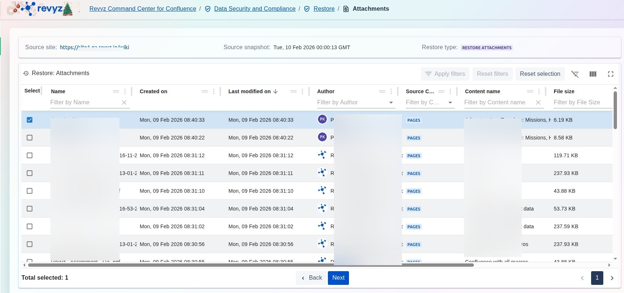Image resolution: width=624 pixels, height=293 pixels.
Task: Click the horizontal table scrollbar
Action: coord(251,265)
